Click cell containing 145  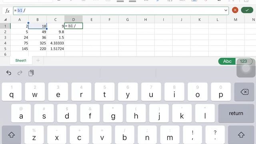(20, 49)
